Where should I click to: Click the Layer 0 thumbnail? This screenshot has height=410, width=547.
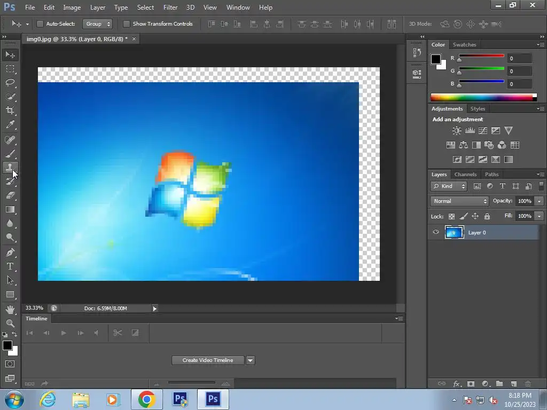click(x=454, y=232)
